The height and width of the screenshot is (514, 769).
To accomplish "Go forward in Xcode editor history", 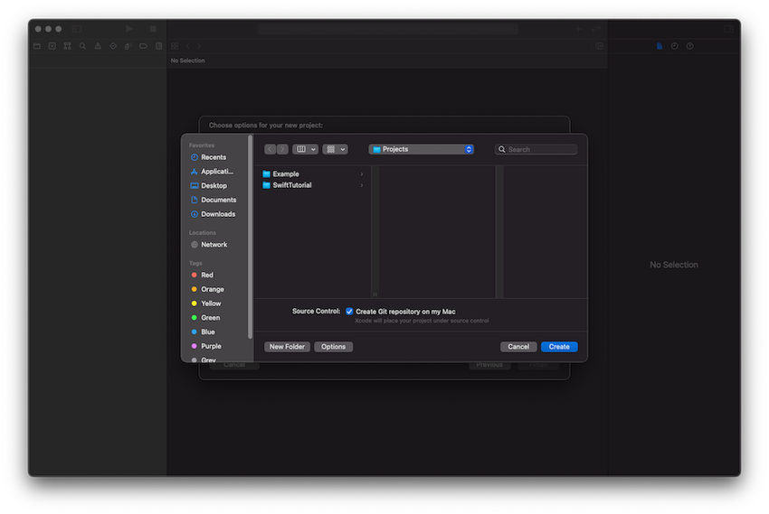I will (199, 46).
